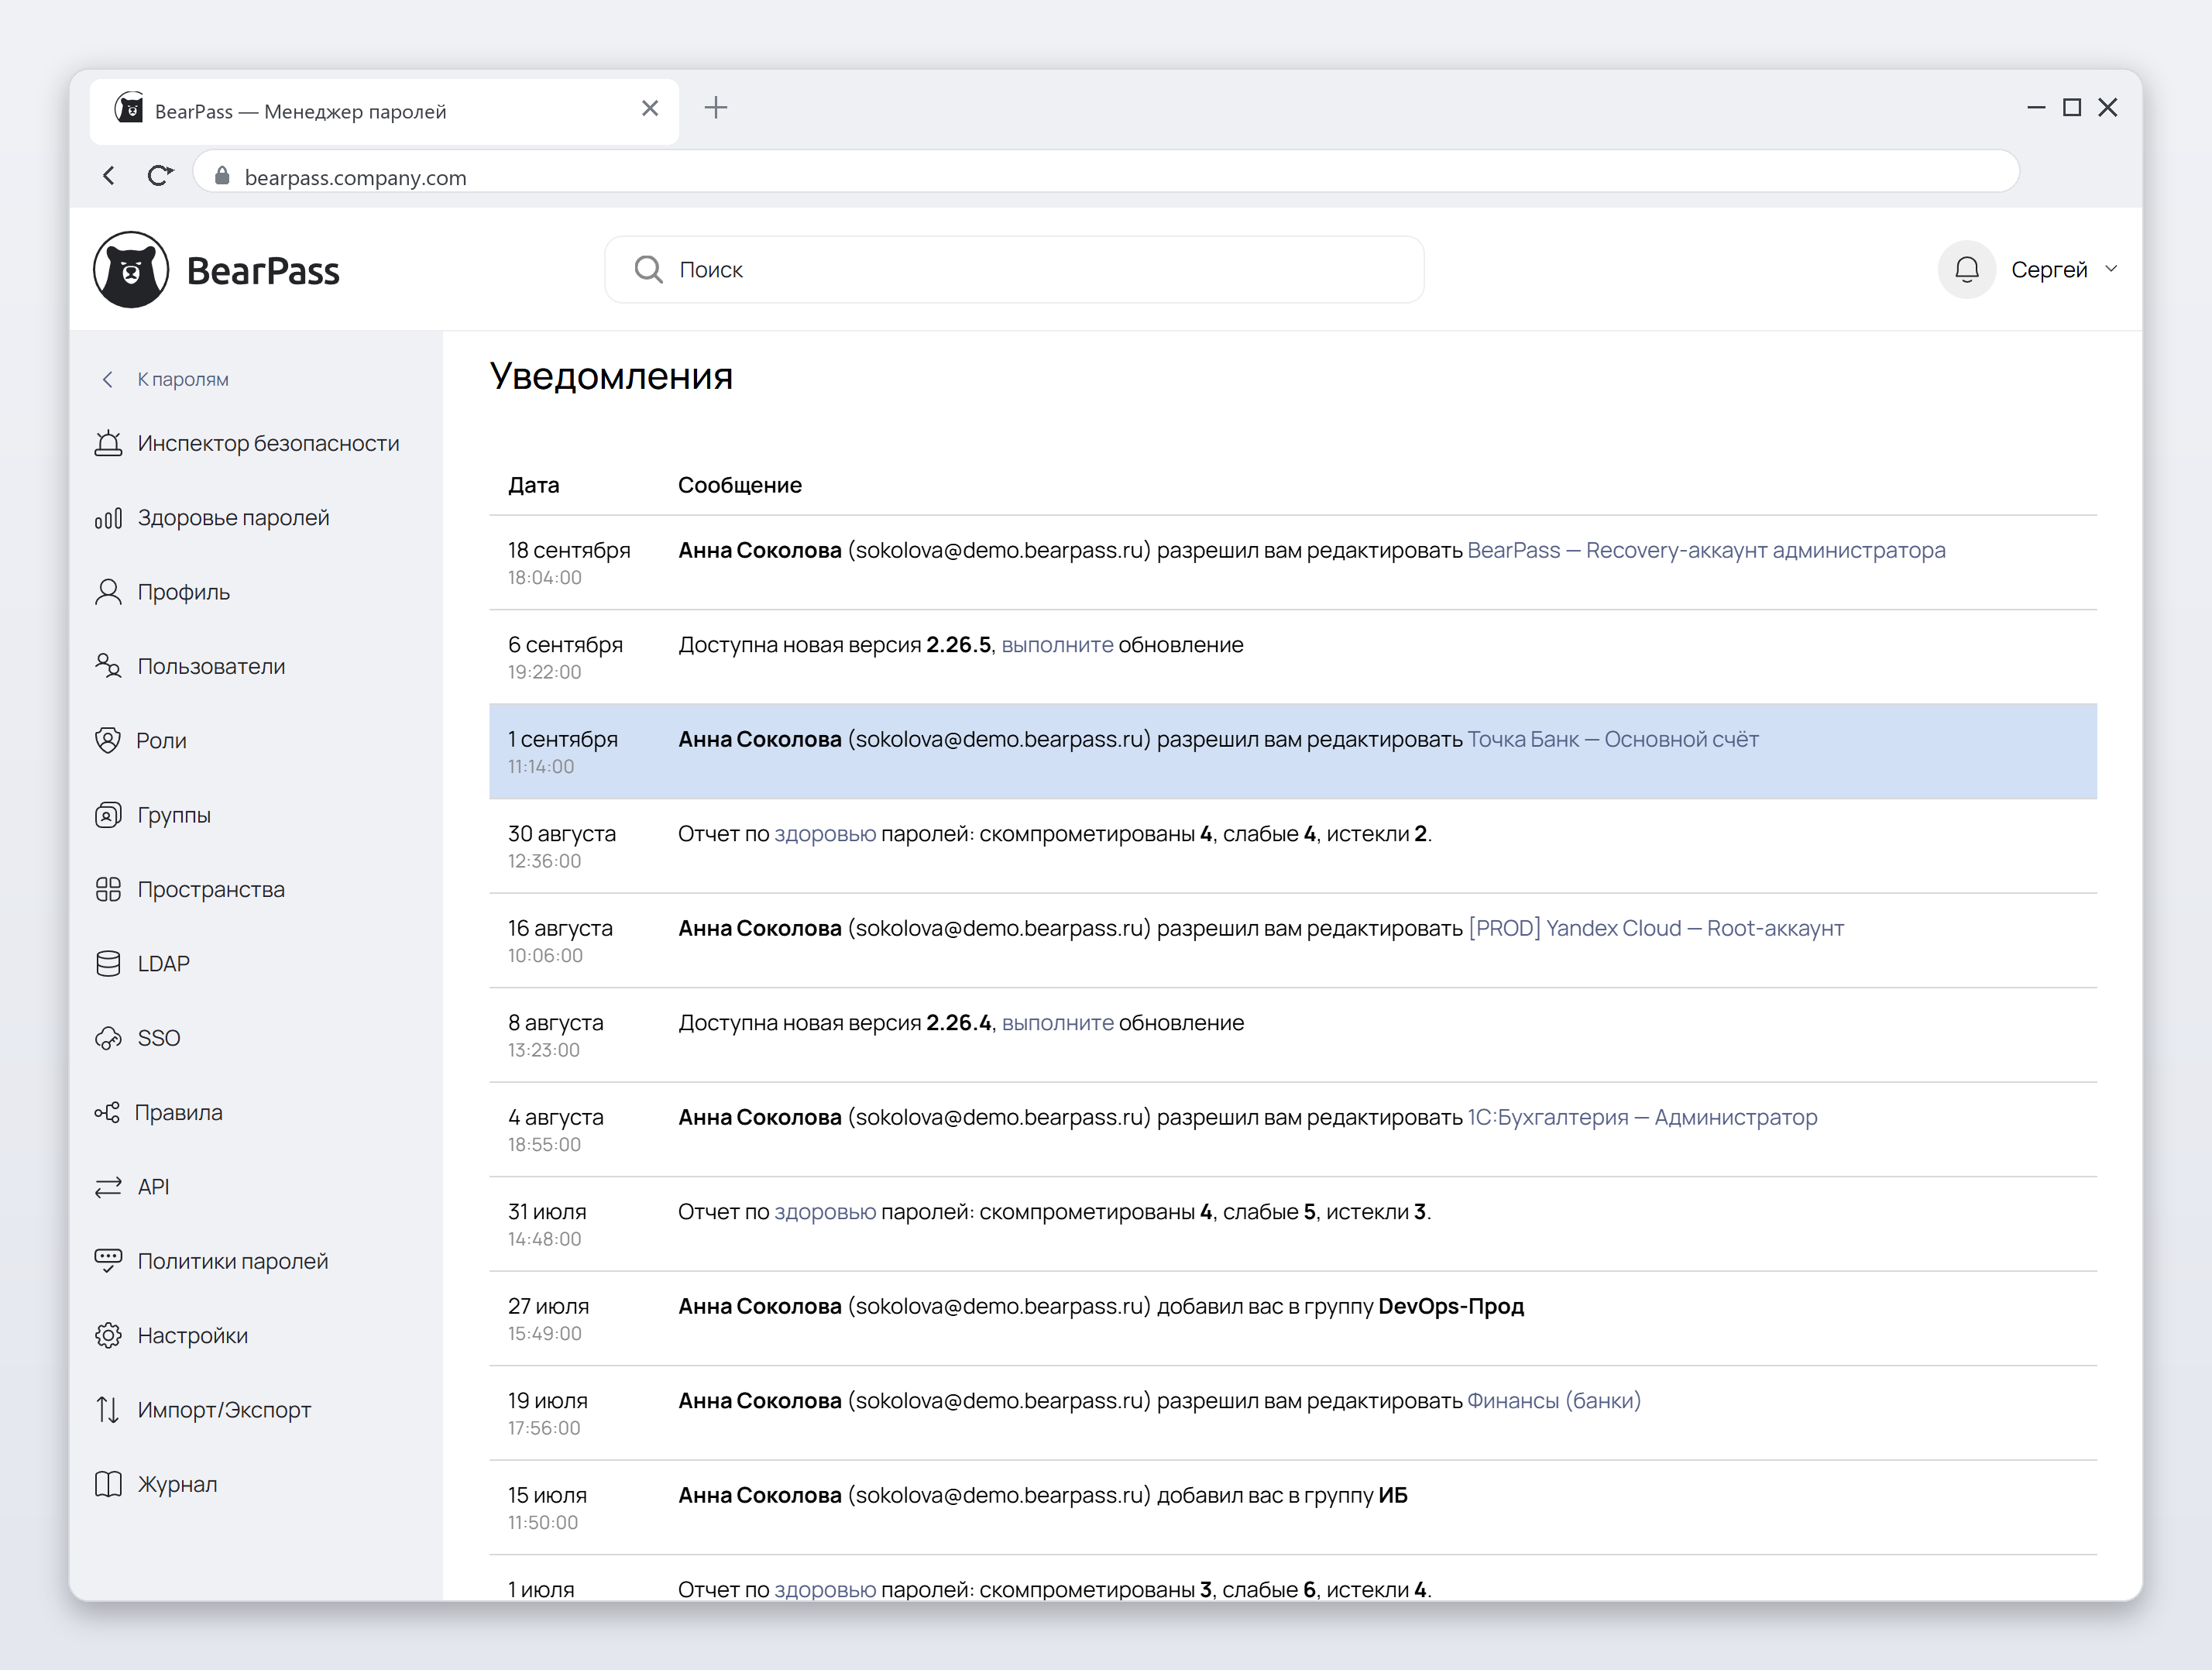Image resolution: width=2212 pixels, height=1670 pixels.
Task: Click the Профиль person icon
Action: tap(108, 592)
